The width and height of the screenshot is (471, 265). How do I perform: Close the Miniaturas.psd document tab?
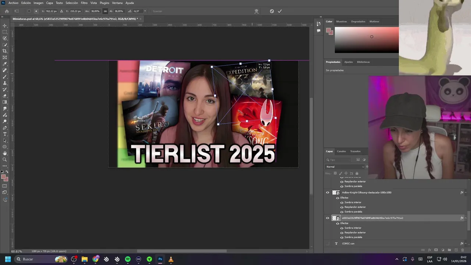click(141, 19)
